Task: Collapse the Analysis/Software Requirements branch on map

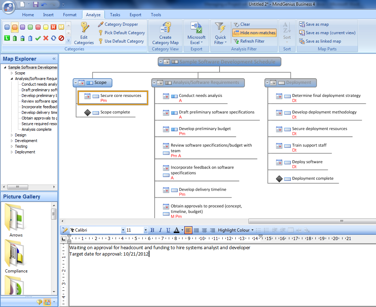Action: point(154,83)
